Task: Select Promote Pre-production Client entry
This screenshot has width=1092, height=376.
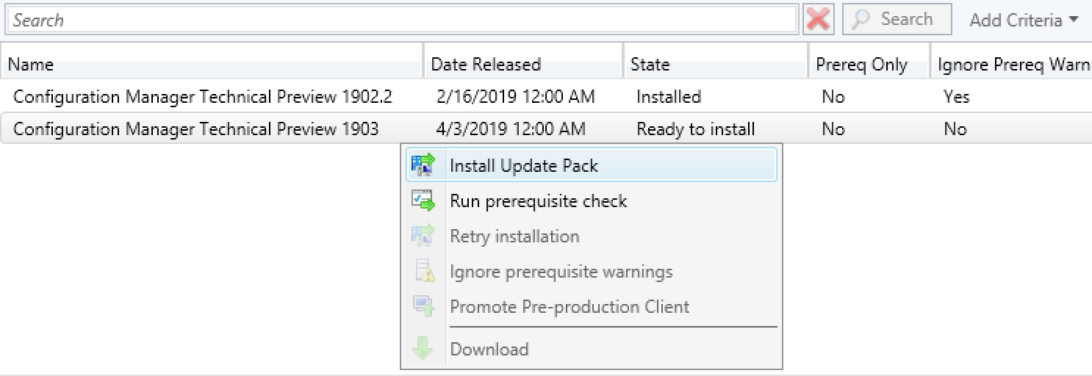Action: pos(592,306)
